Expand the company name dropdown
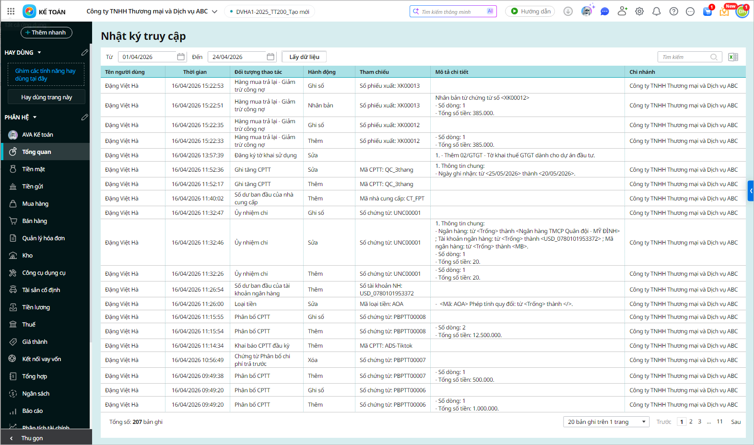Viewport: 754px width, 445px height. click(x=214, y=12)
